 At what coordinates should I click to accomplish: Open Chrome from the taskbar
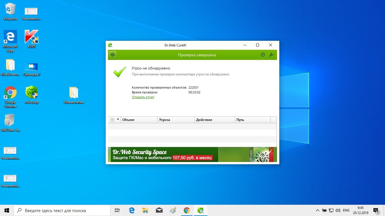point(187,210)
